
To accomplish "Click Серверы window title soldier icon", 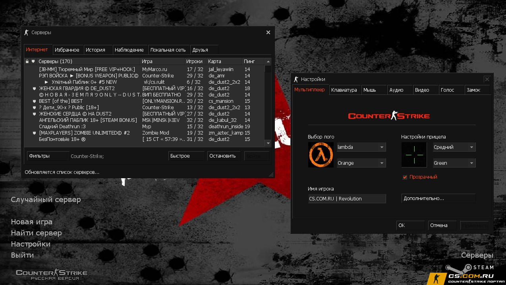I will (x=27, y=33).
